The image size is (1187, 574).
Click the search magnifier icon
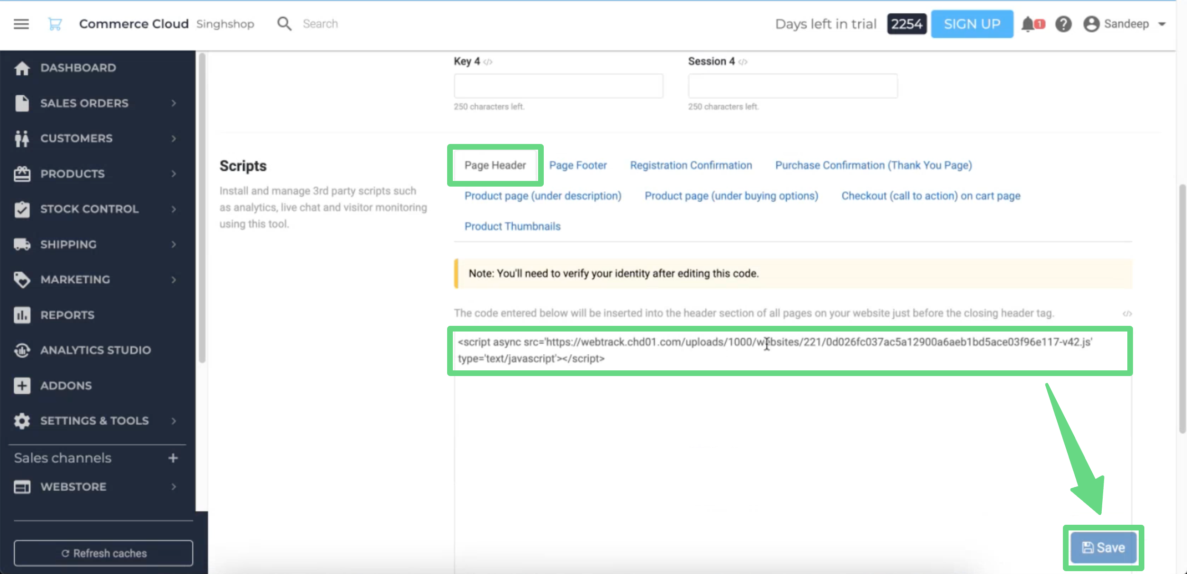point(284,24)
